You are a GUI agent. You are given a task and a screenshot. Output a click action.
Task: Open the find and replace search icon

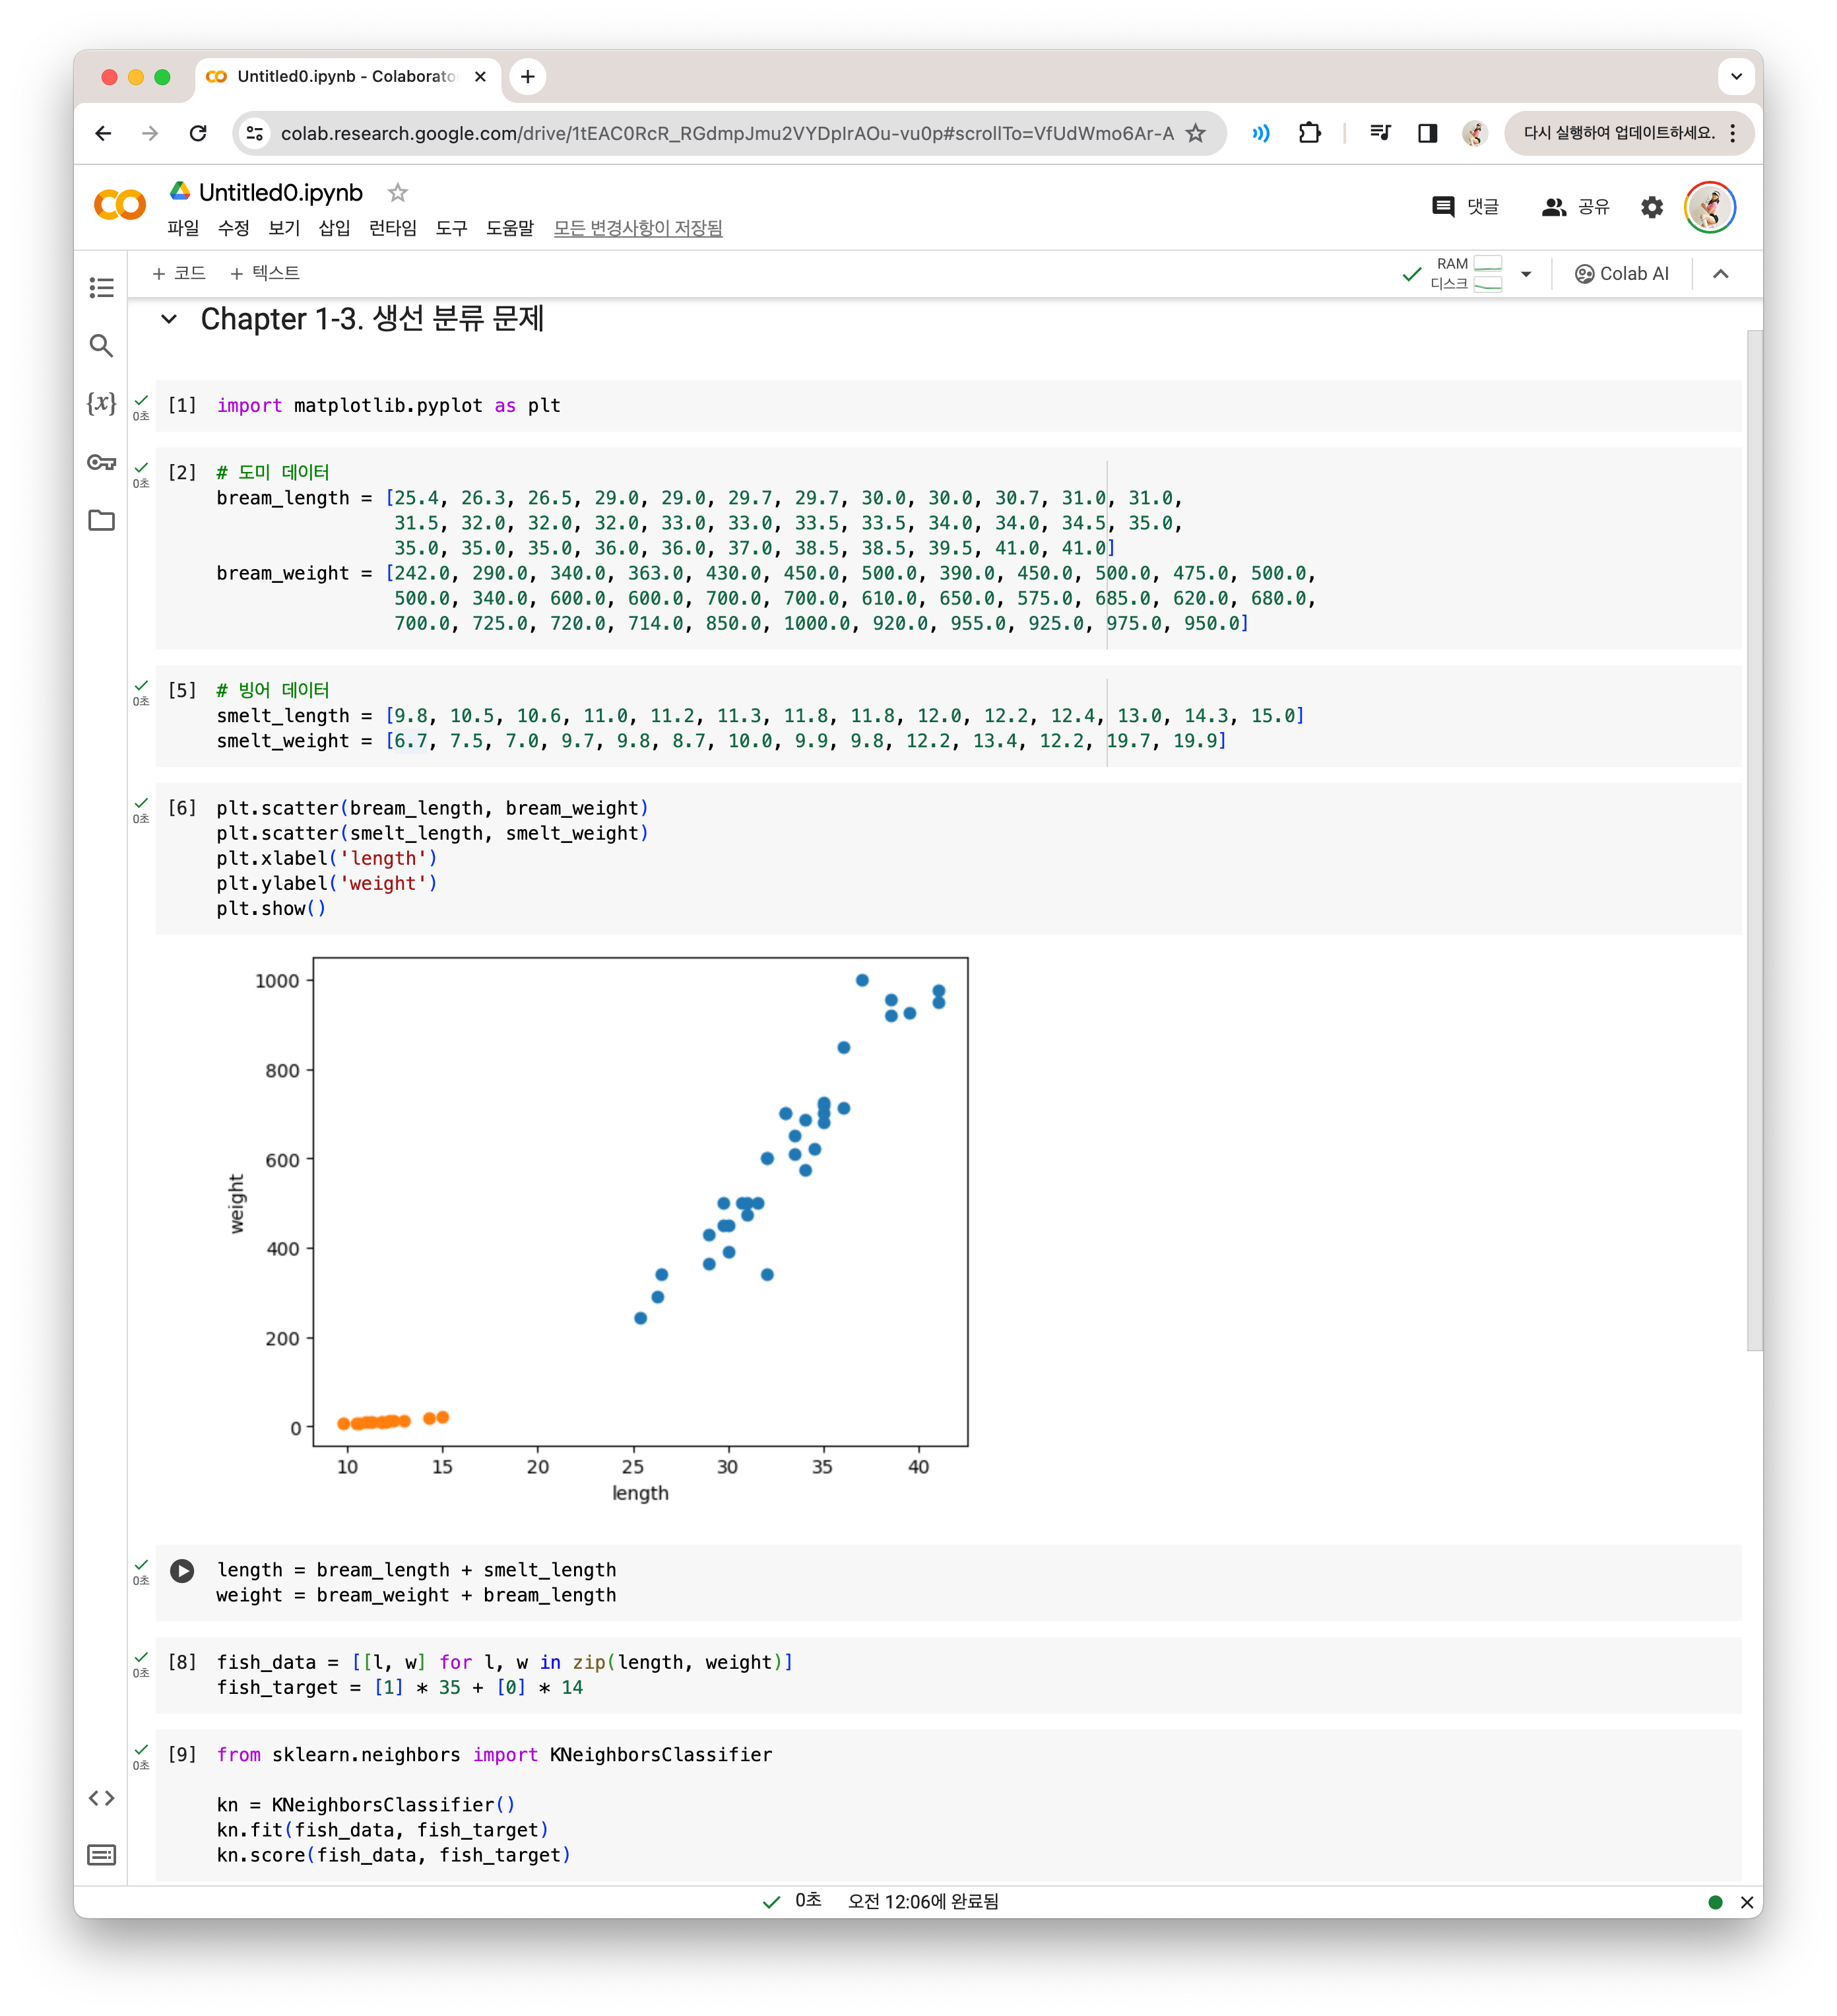101,346
